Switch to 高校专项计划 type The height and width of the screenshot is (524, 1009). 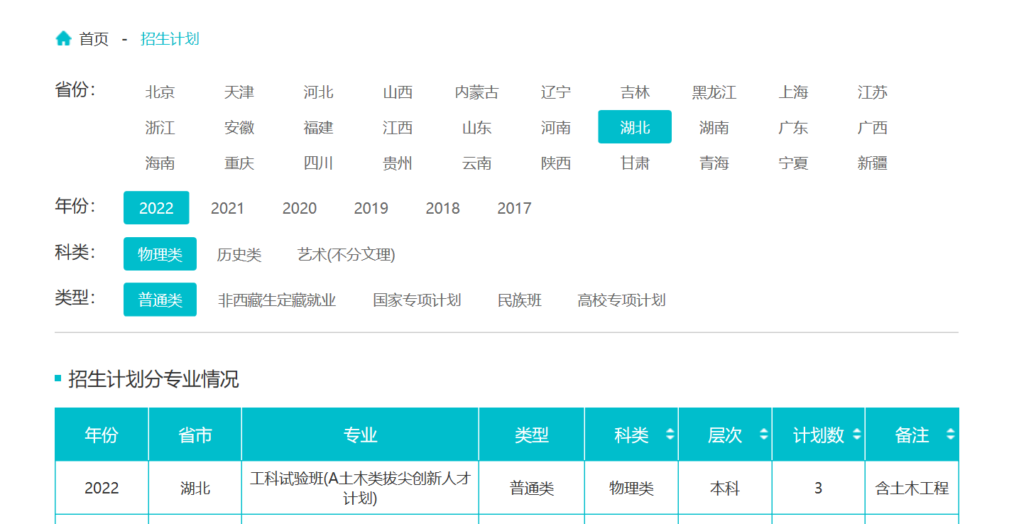[x=621, y=300]
